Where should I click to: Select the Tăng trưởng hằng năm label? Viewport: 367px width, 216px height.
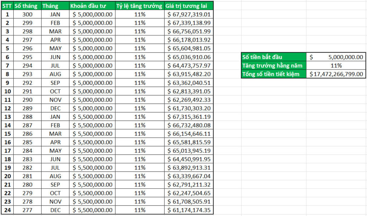pyautogui.click(x=273, y=66)
